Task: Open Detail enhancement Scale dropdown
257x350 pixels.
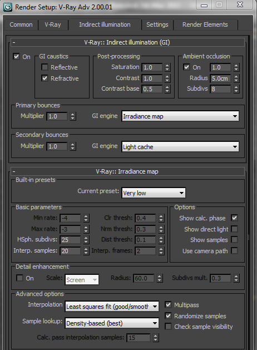Action: coord(82,280)
